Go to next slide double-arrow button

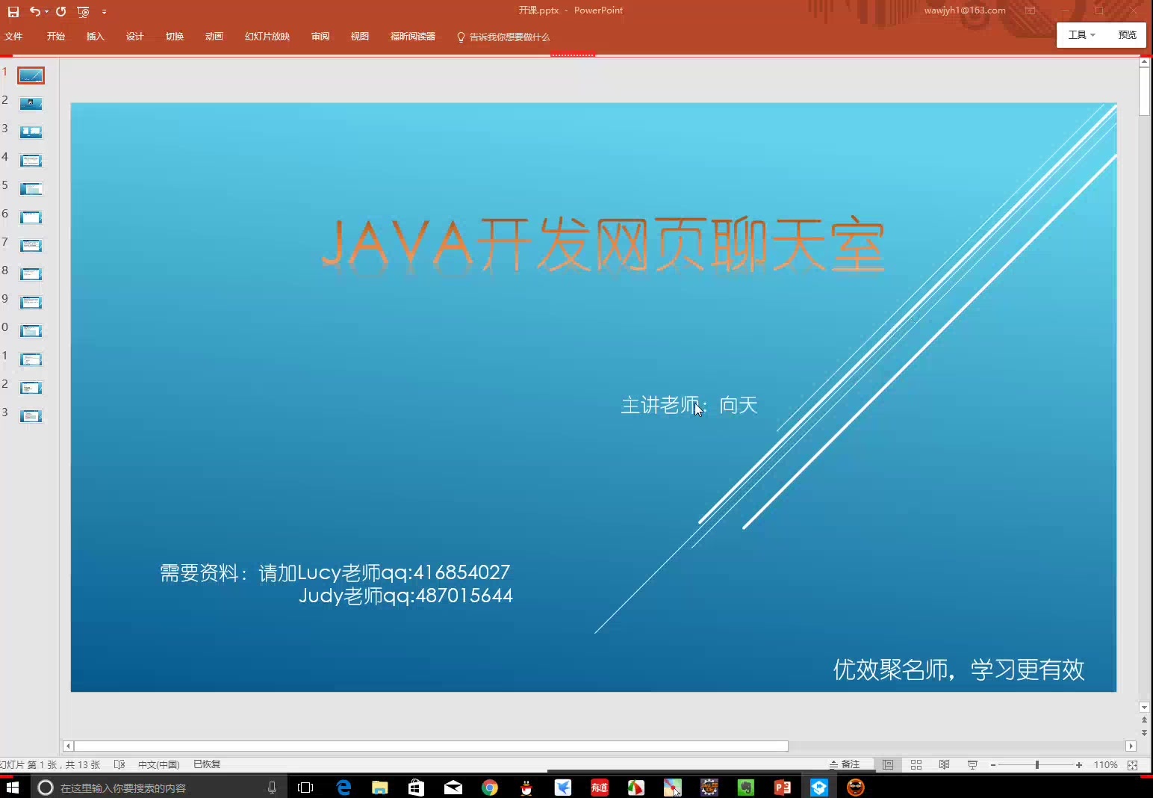[x=1144, y=733]
